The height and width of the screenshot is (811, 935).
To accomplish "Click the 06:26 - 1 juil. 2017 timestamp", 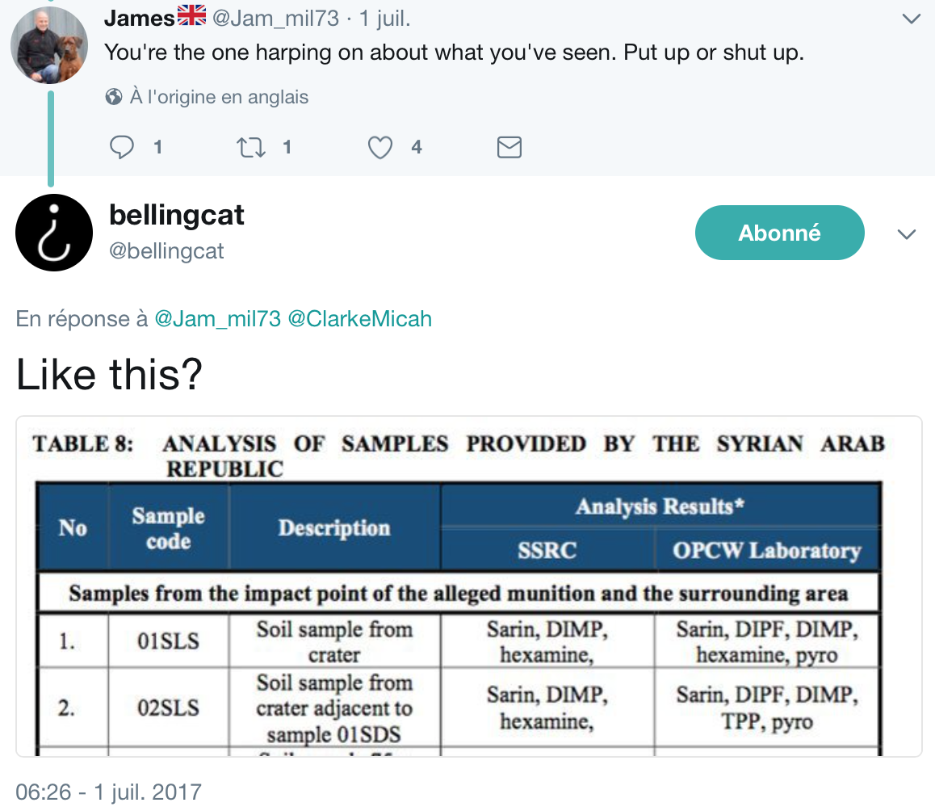I will pos(108,792).
